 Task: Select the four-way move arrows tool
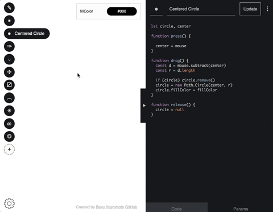tap(9, 72)
